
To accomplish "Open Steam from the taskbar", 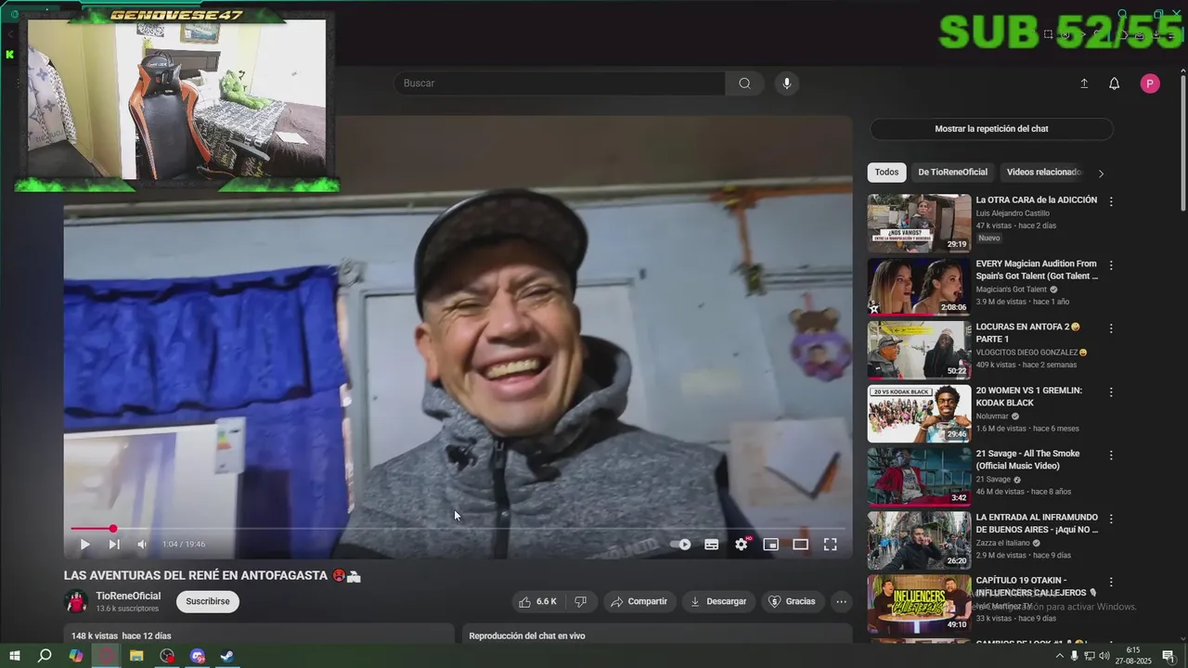I will 227,656.
